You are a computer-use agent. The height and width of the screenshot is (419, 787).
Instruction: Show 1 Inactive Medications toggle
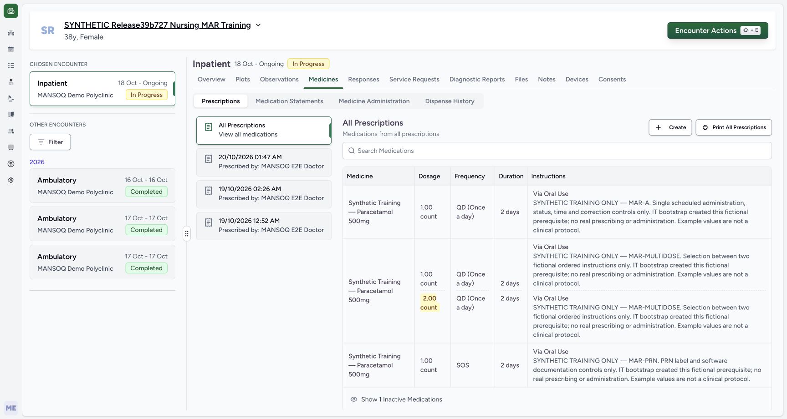(x=396, y=399)
